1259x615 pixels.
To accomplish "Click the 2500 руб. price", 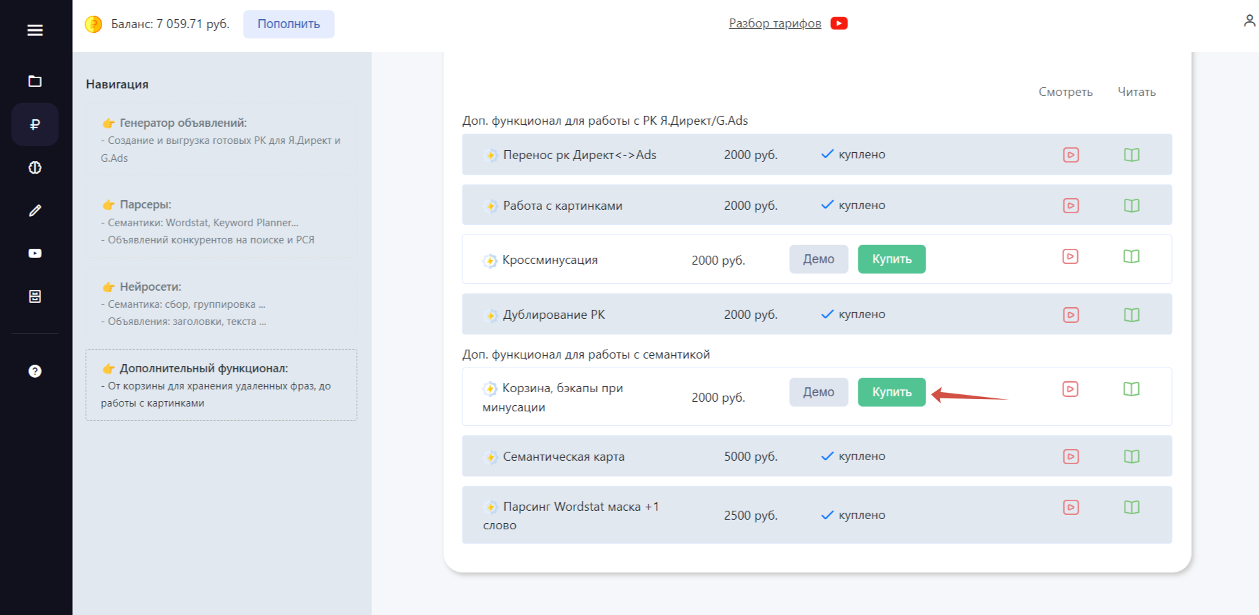I will click(x=751, y=516).
